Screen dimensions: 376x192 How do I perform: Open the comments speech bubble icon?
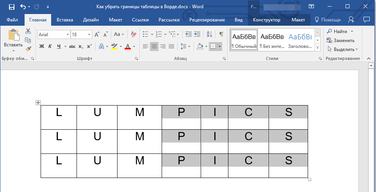366,19
